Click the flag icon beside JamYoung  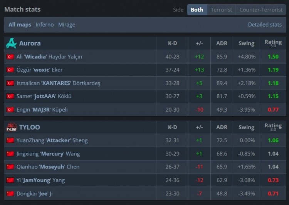click(x=10, y=180)
